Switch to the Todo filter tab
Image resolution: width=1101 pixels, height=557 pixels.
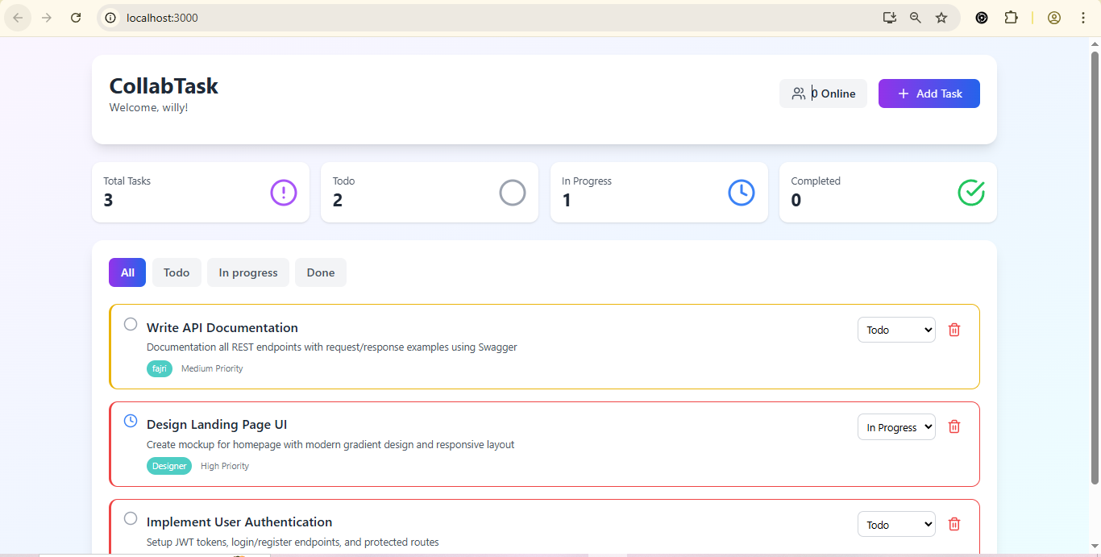point(177,272)
